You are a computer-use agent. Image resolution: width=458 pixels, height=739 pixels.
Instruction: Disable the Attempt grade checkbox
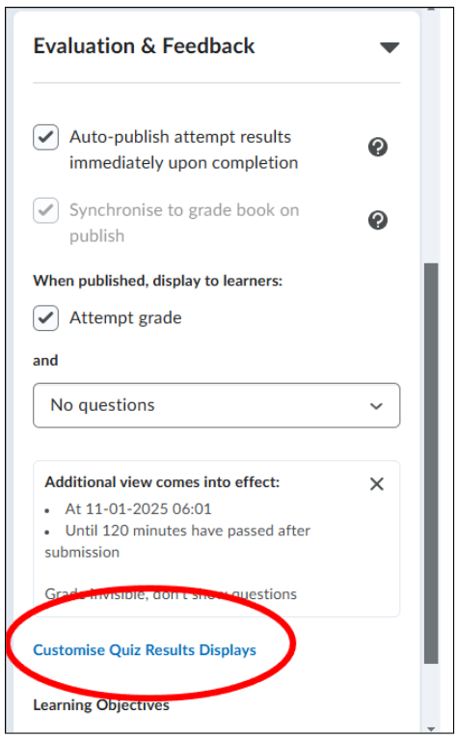(45, 317)
